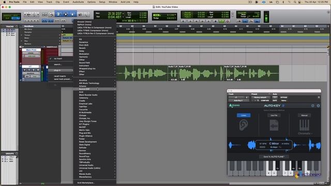Click Send To AUTO-TUNE button
Viewport: 331px width, 186px height.
(274, 157)
